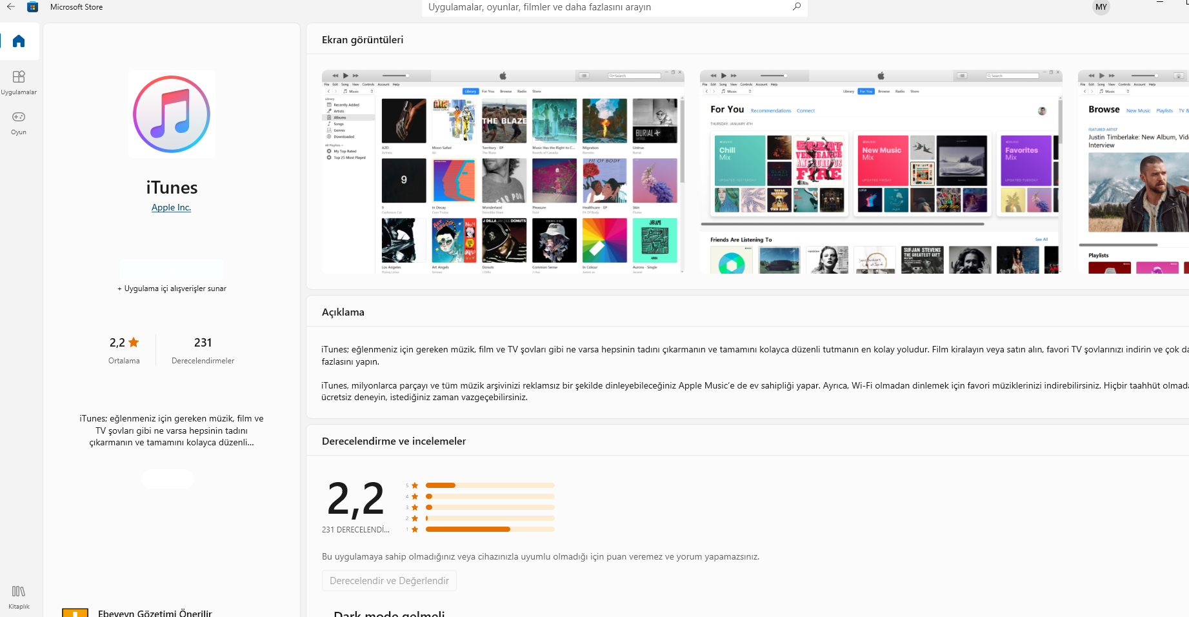
Task: Go back with the arrow icon
Action: point(11,7)
